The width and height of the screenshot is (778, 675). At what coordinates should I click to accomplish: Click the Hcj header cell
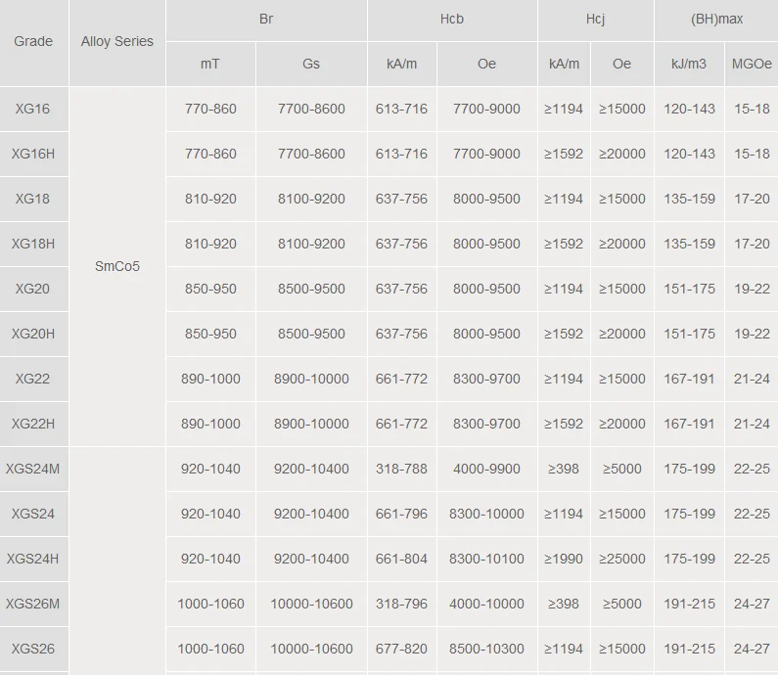pyautogui.click(x=595, y=20)
